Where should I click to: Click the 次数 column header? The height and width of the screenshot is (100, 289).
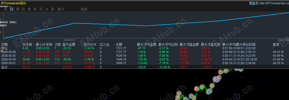tap(58, 44)
